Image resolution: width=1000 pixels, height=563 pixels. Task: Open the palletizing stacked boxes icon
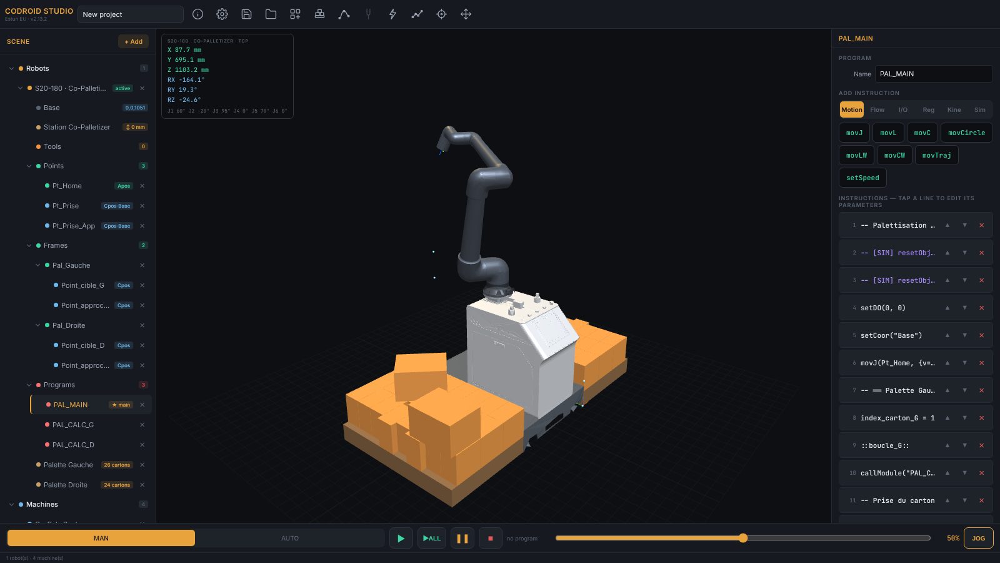coord(319,14)
